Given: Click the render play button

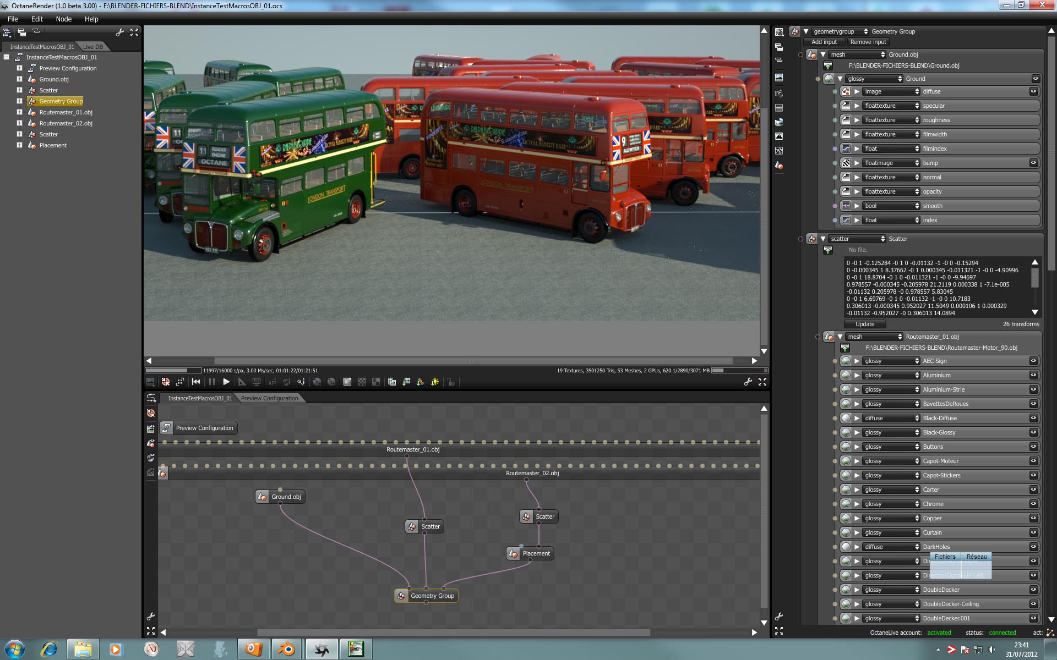Looking at the screenshot, I should coord(226,382).
